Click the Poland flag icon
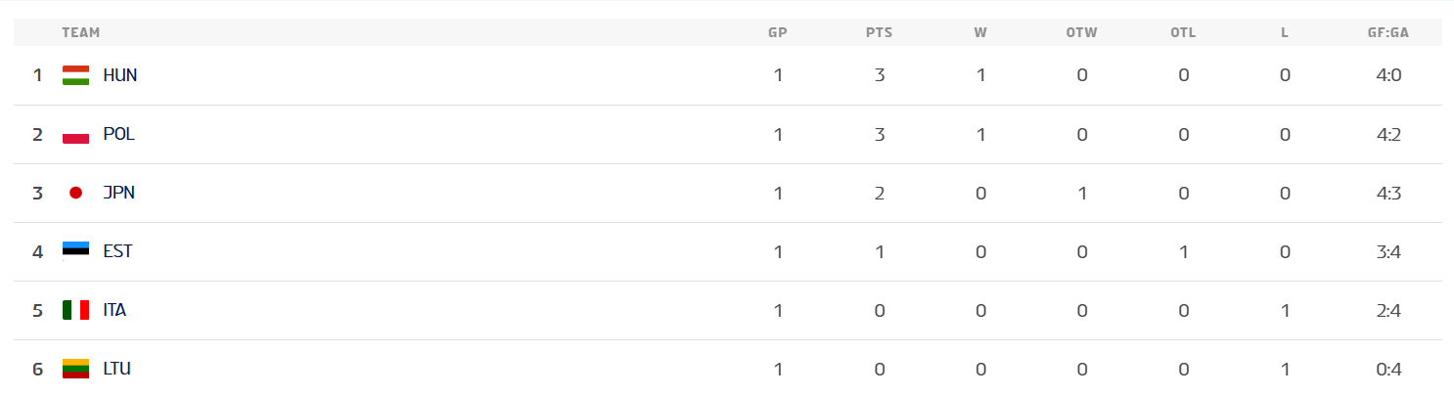This screenshot has height=397, width=1454. click(75, 134)
